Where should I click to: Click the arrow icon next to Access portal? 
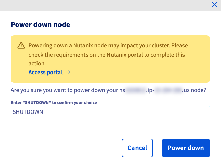[x=68, y=72]
